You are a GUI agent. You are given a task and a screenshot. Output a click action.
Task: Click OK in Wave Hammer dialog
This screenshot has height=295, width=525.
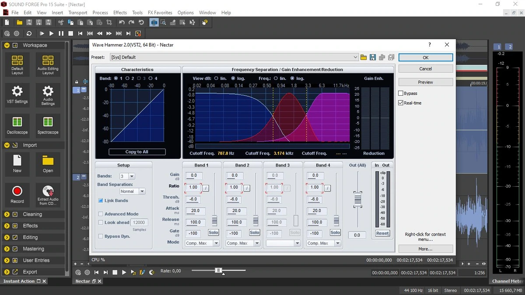tap(426, 58)
